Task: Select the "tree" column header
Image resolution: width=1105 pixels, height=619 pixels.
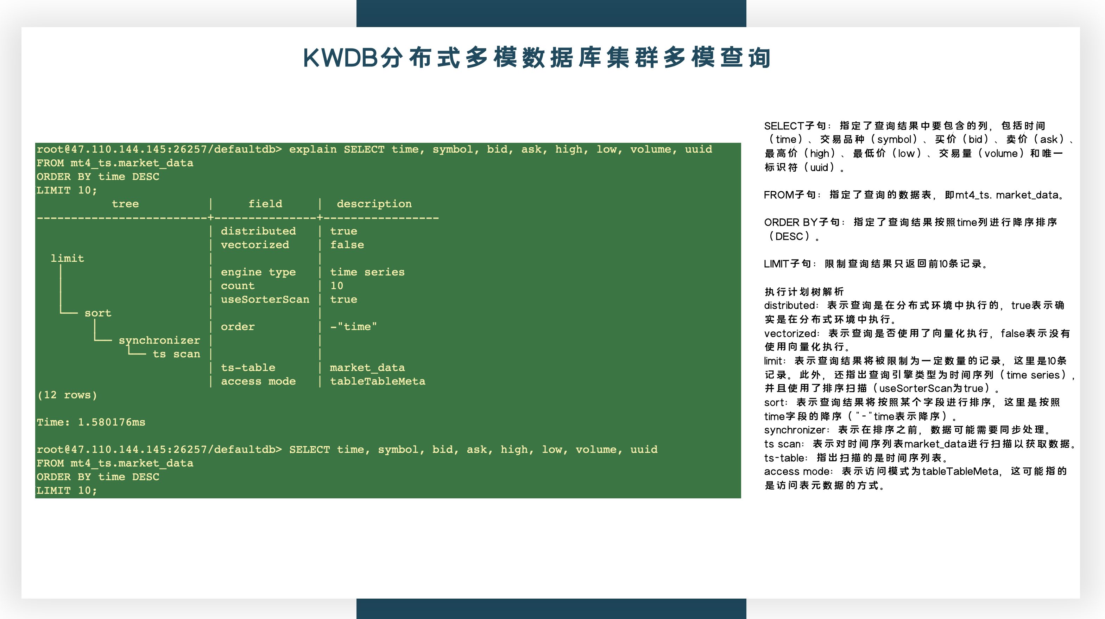Action: tap(125, 204)
